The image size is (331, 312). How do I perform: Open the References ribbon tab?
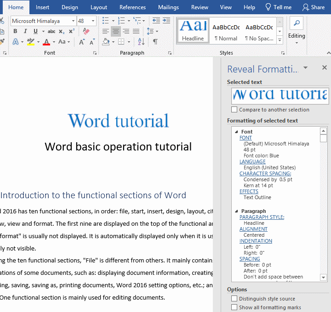pyautogui.click(x=132, y=7)
